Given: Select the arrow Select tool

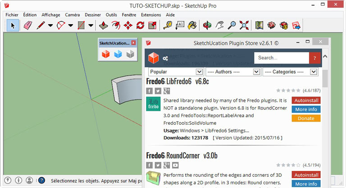Looking at the screenshot, I should pyautogui.click(x=13, y=26).
